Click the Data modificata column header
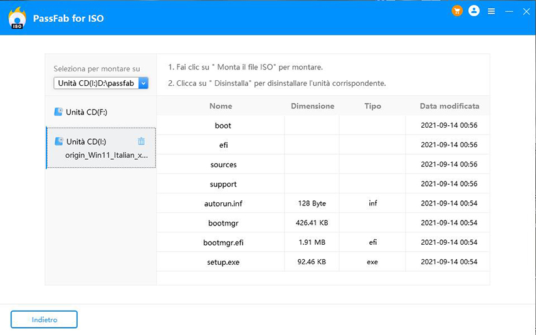This screenshot has width=536, height=335. pos(449,106)
